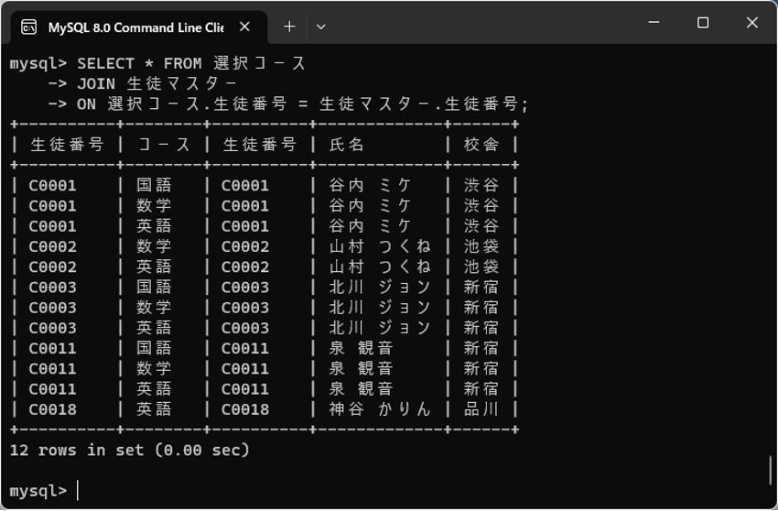This screenshot has width=778, height=511.
Task: Maximize the terminal window
Action: 703,22
